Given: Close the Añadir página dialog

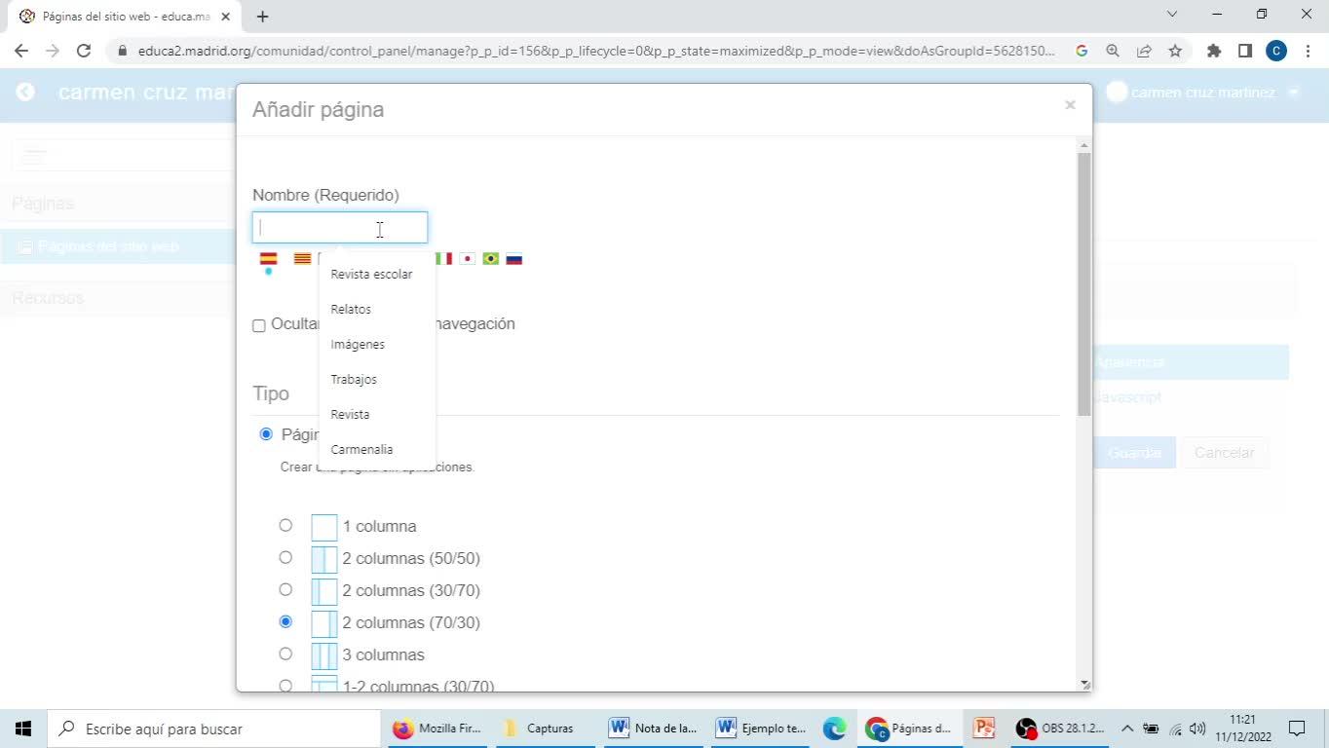Looking at the screenshot, I should click(1070, 105).
